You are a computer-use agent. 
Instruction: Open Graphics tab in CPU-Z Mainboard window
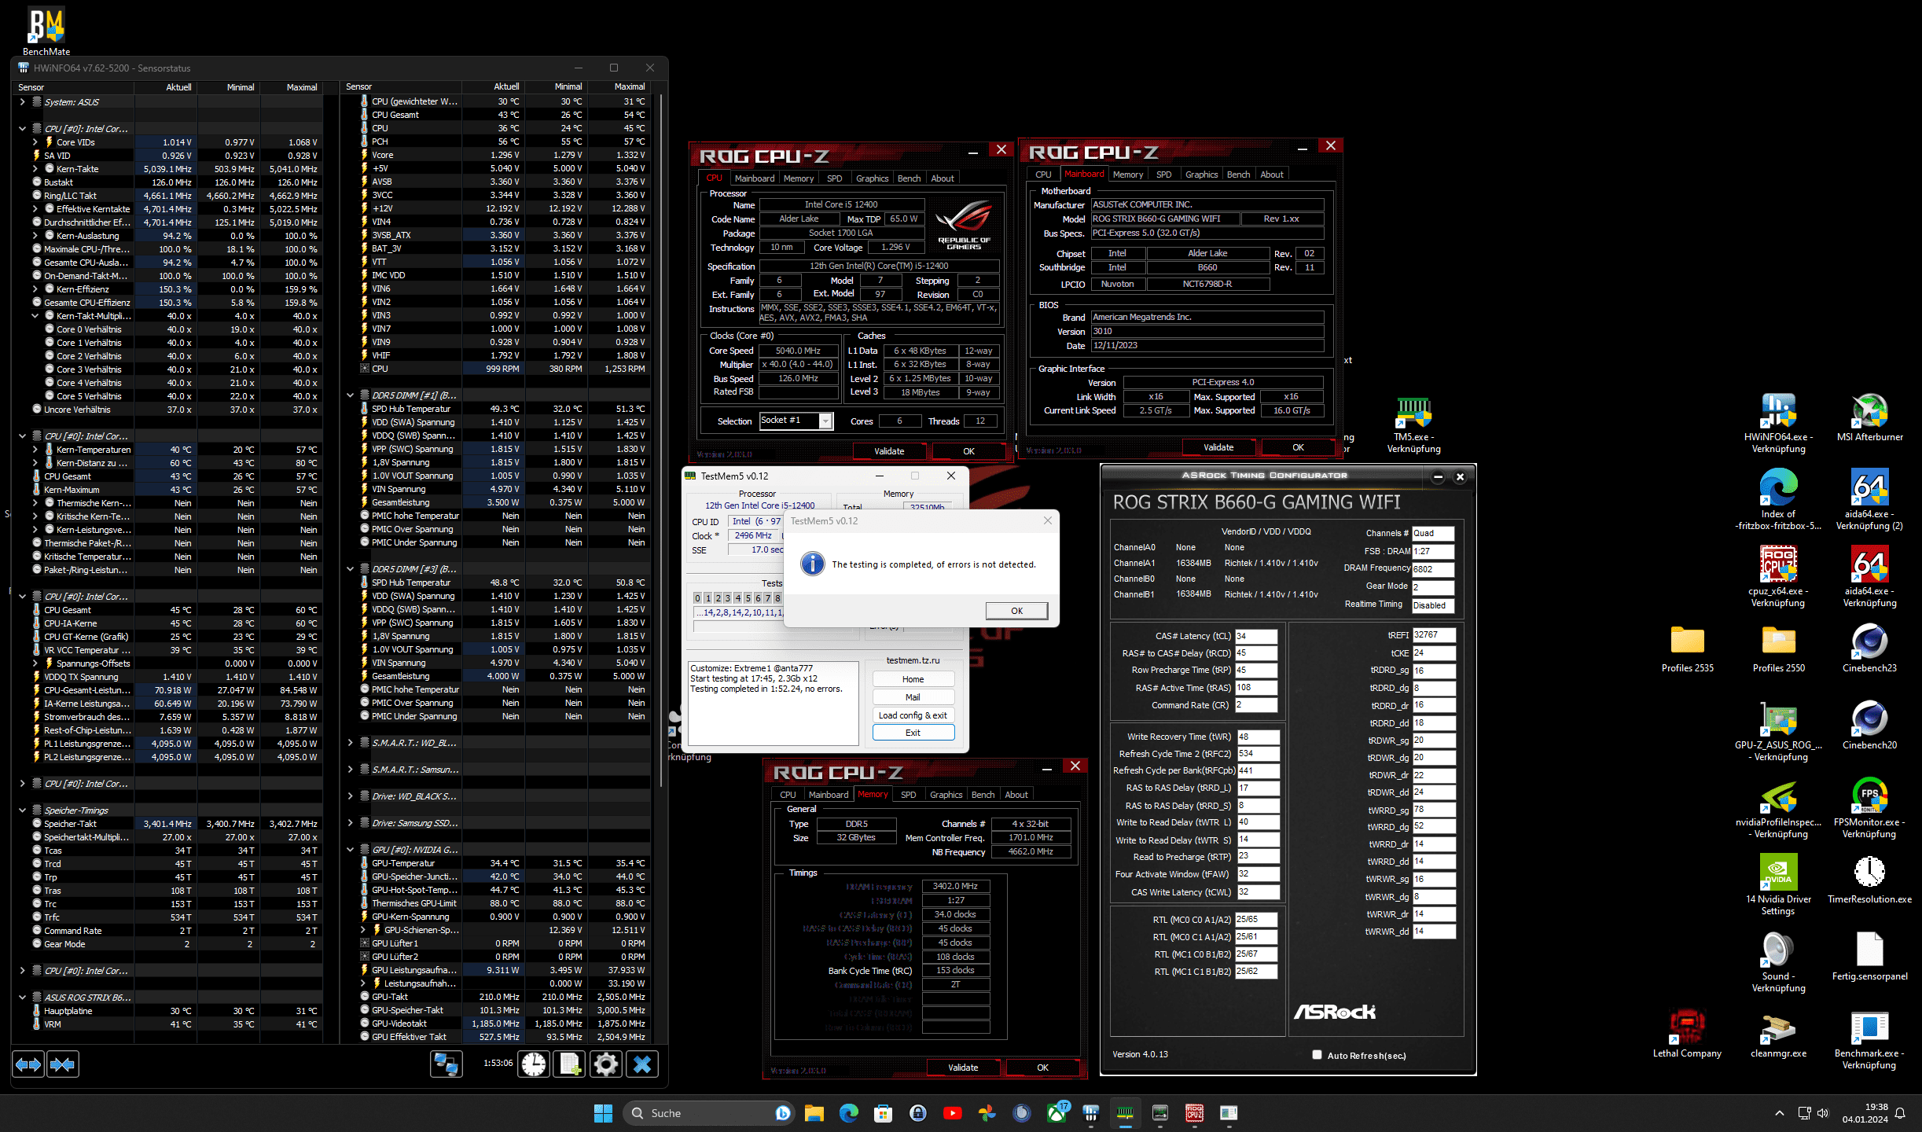1201,175
